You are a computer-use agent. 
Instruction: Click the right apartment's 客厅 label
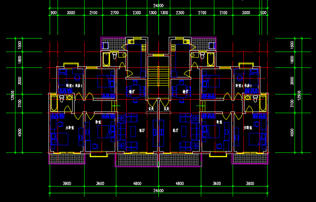point(175,131)
